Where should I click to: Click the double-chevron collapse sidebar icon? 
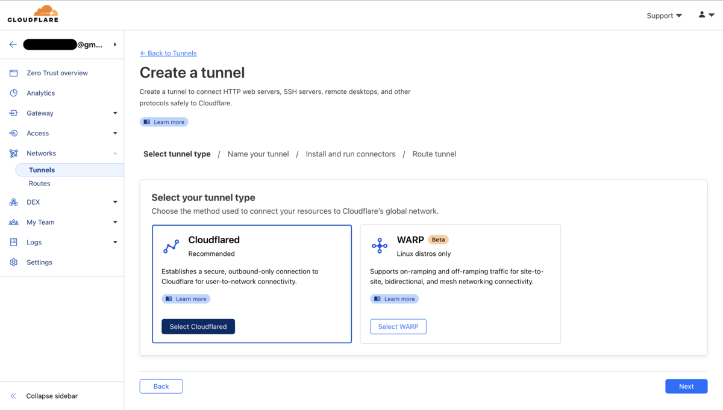13,396
